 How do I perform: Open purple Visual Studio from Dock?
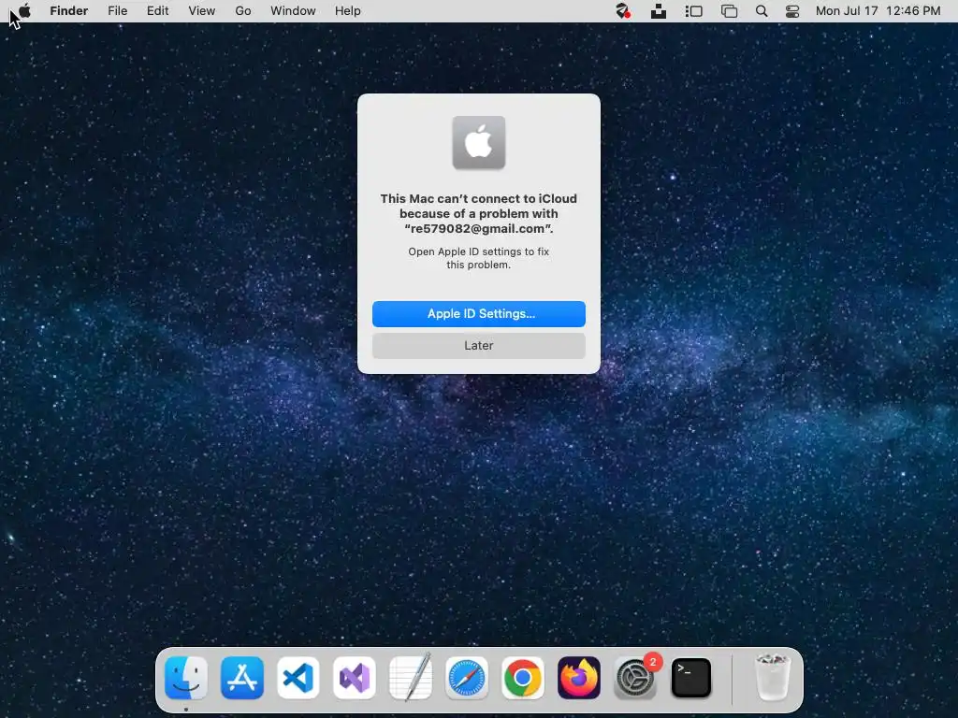point(355,678)
